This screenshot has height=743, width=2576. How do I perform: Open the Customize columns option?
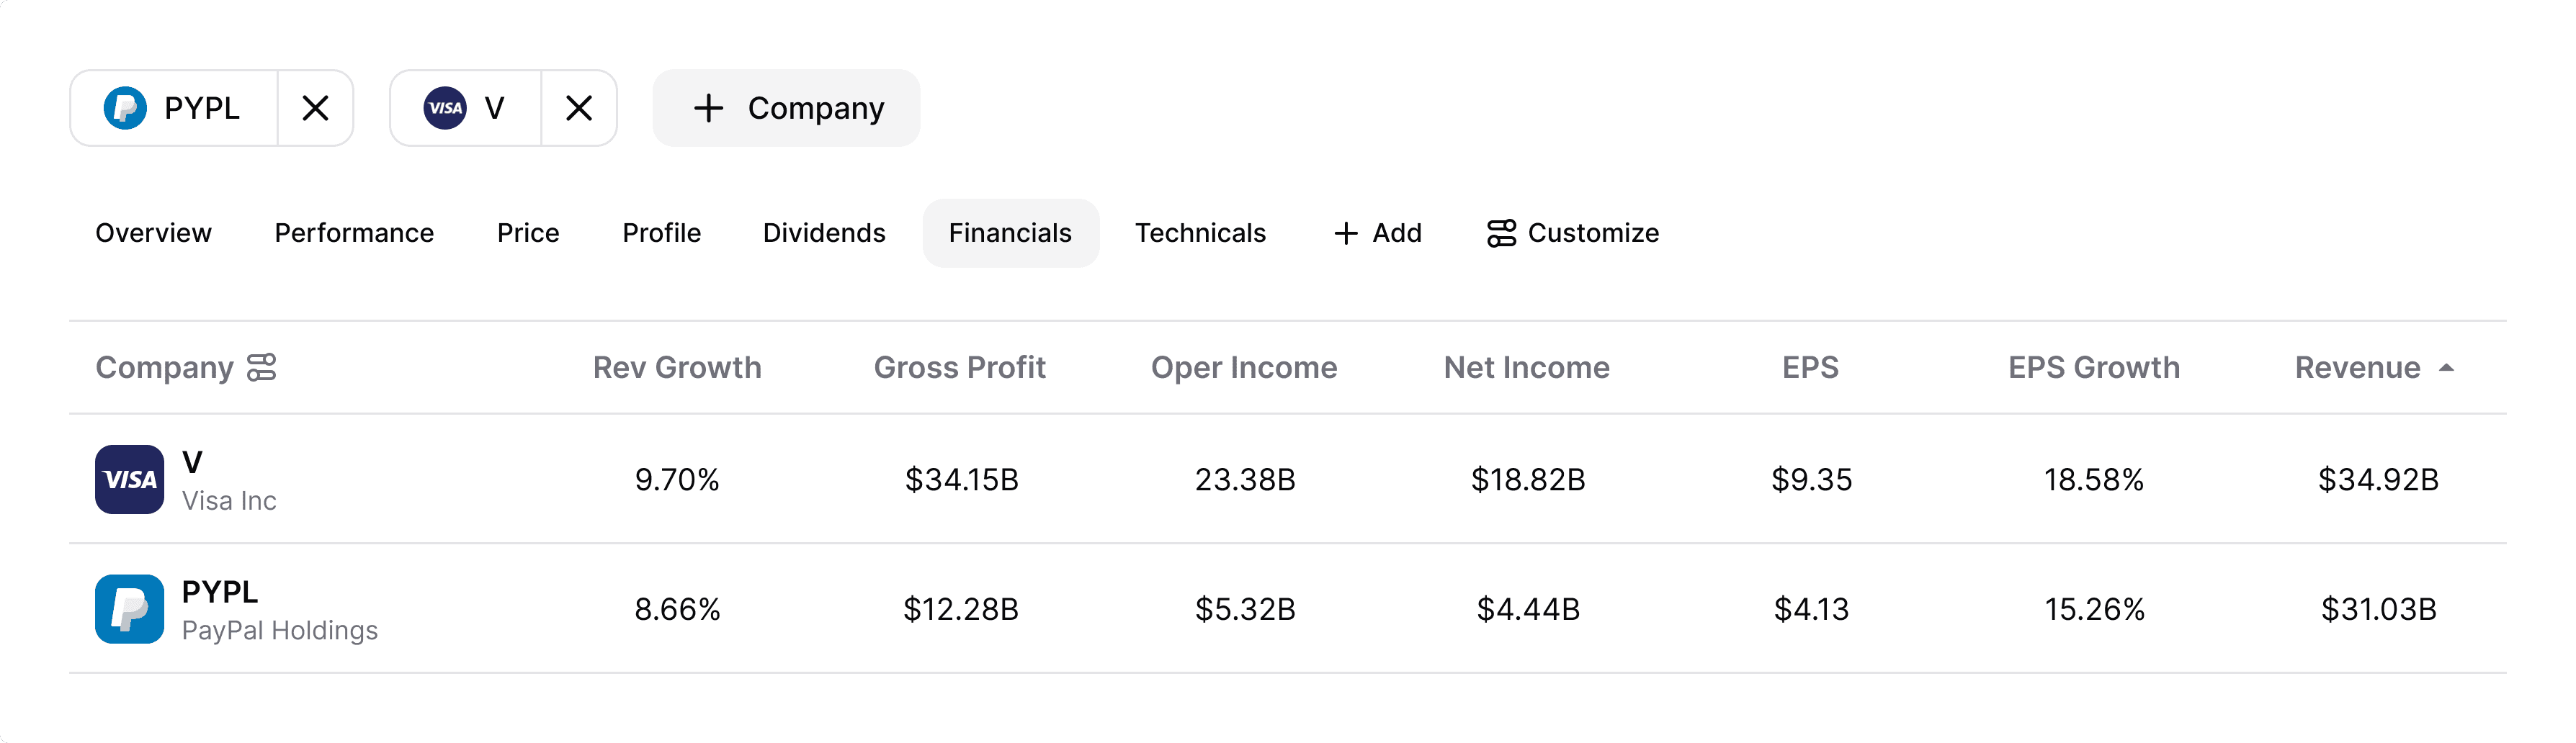click(x=1573, y=233)
